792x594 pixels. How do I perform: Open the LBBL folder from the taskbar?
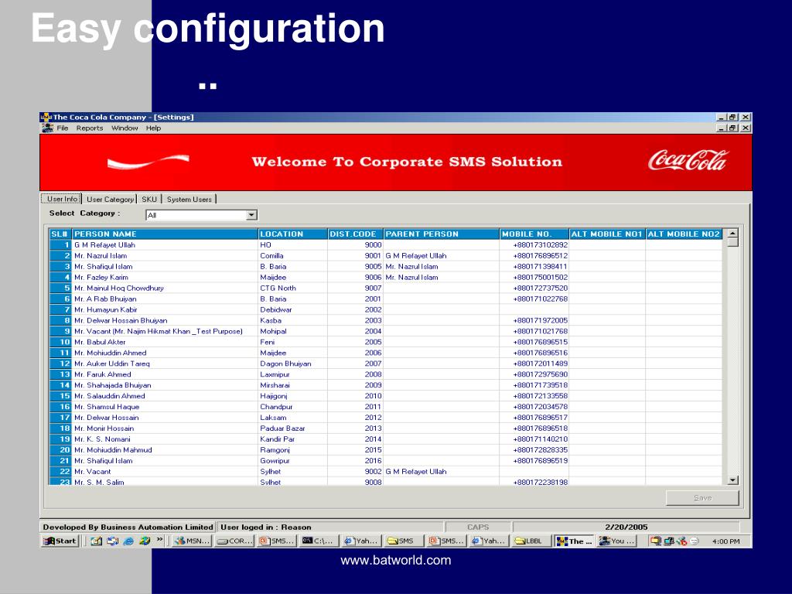[531, 541]
